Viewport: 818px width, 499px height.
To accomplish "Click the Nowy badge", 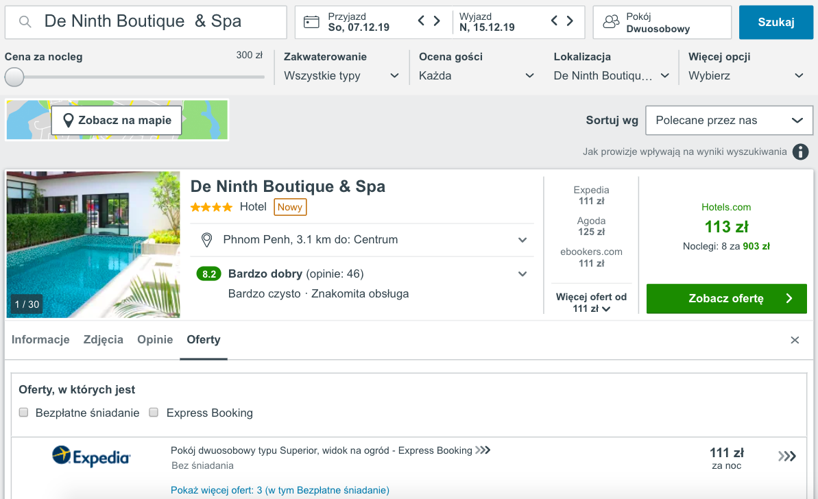I will [x=290, y=207].
